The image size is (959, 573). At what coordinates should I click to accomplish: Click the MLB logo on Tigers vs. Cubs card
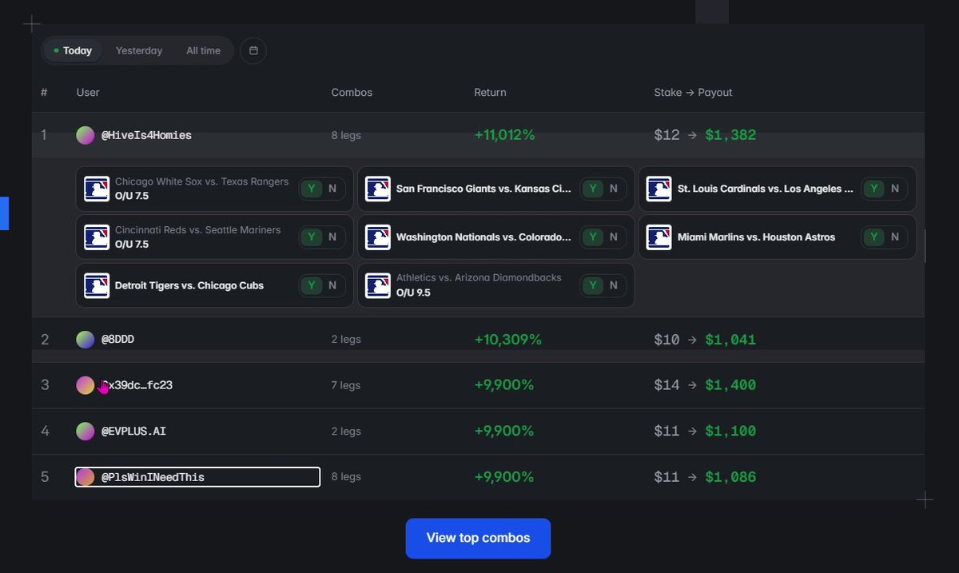(x=97, y=285)
